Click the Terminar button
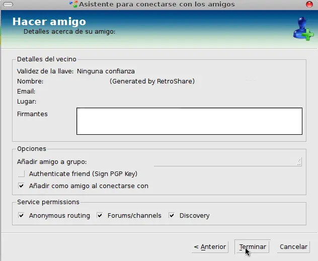Viewport: 318px width, 261px height. coord(252,246)
